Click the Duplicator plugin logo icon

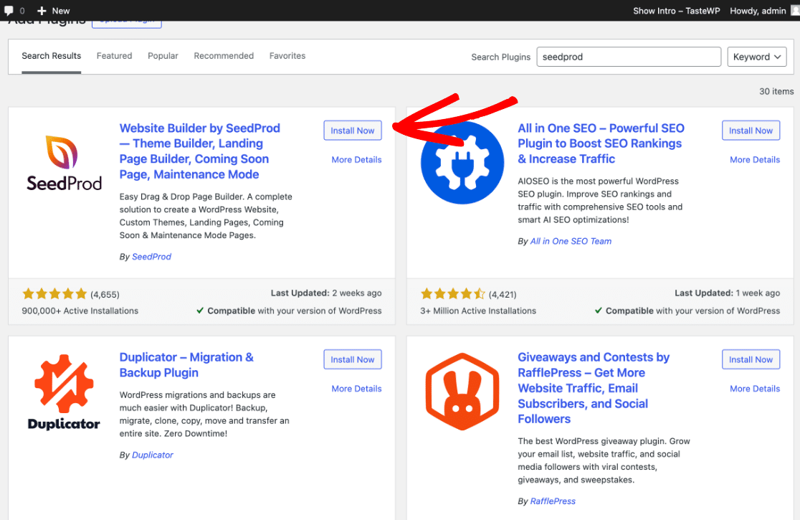[x=65, y=392]
